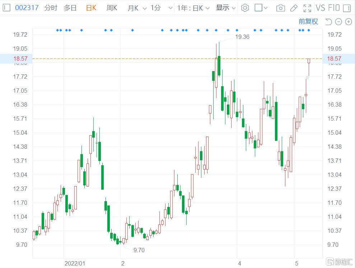Viewport: 355px width, 268px height.
Task: Zoom in chart with plus icon
Action: click(349, 22)
